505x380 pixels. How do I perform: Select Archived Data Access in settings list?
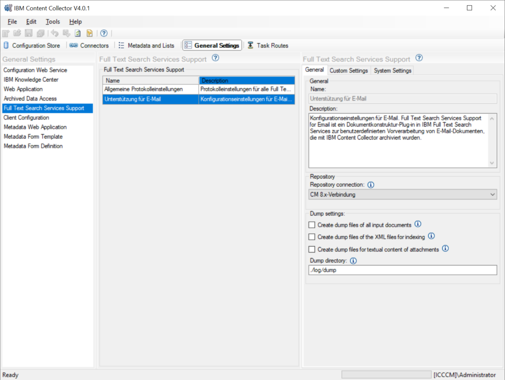(x=47, y=98)
